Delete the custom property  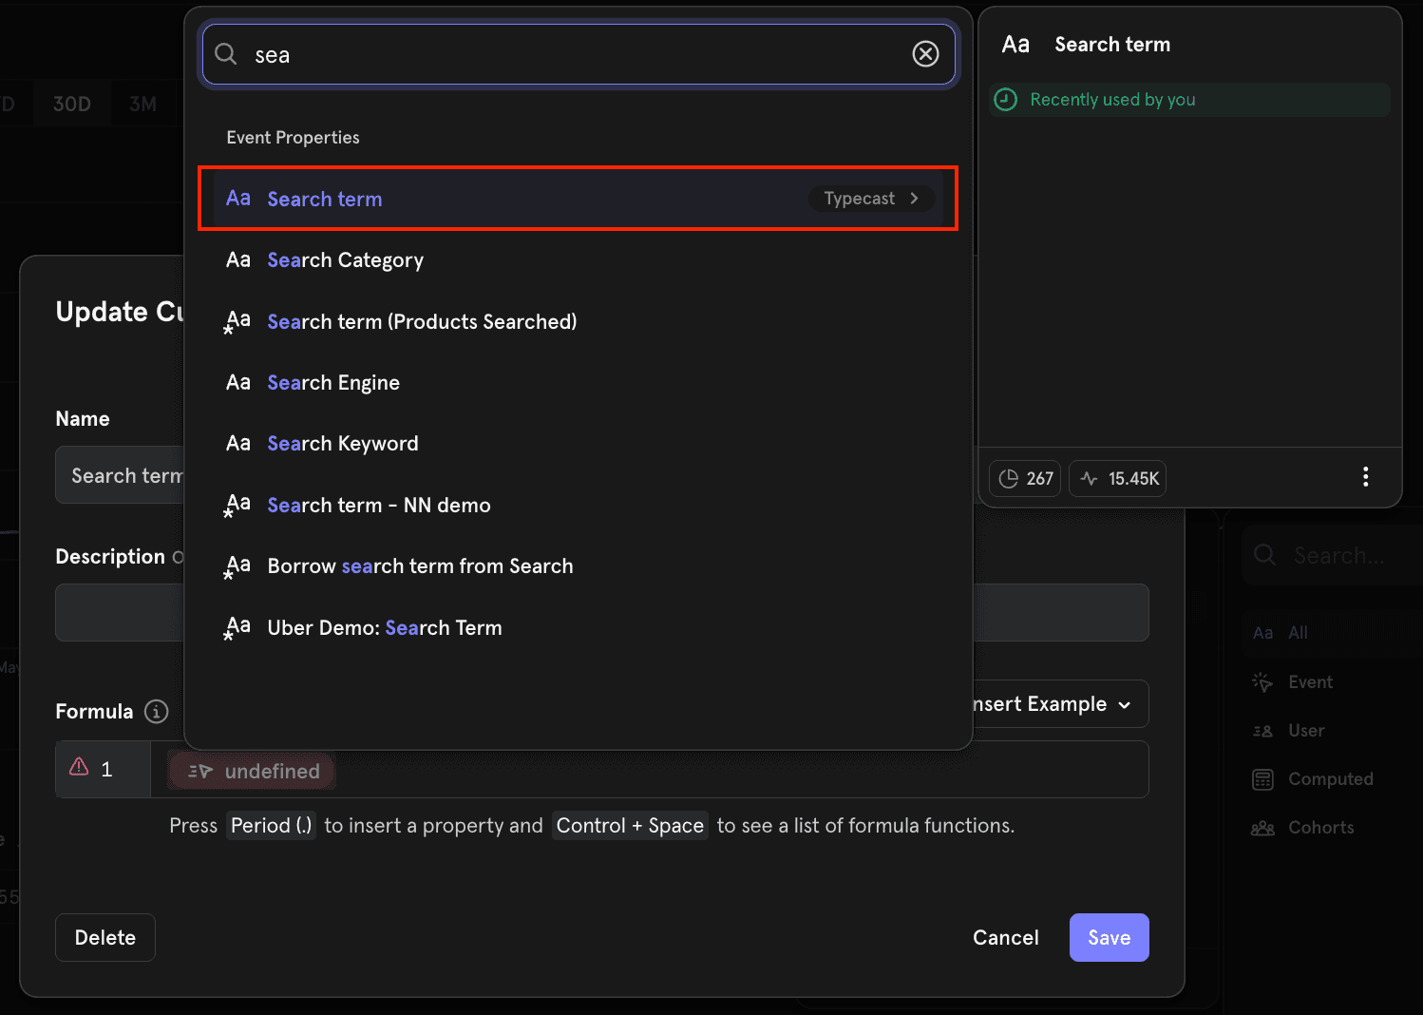pos(104,937)
